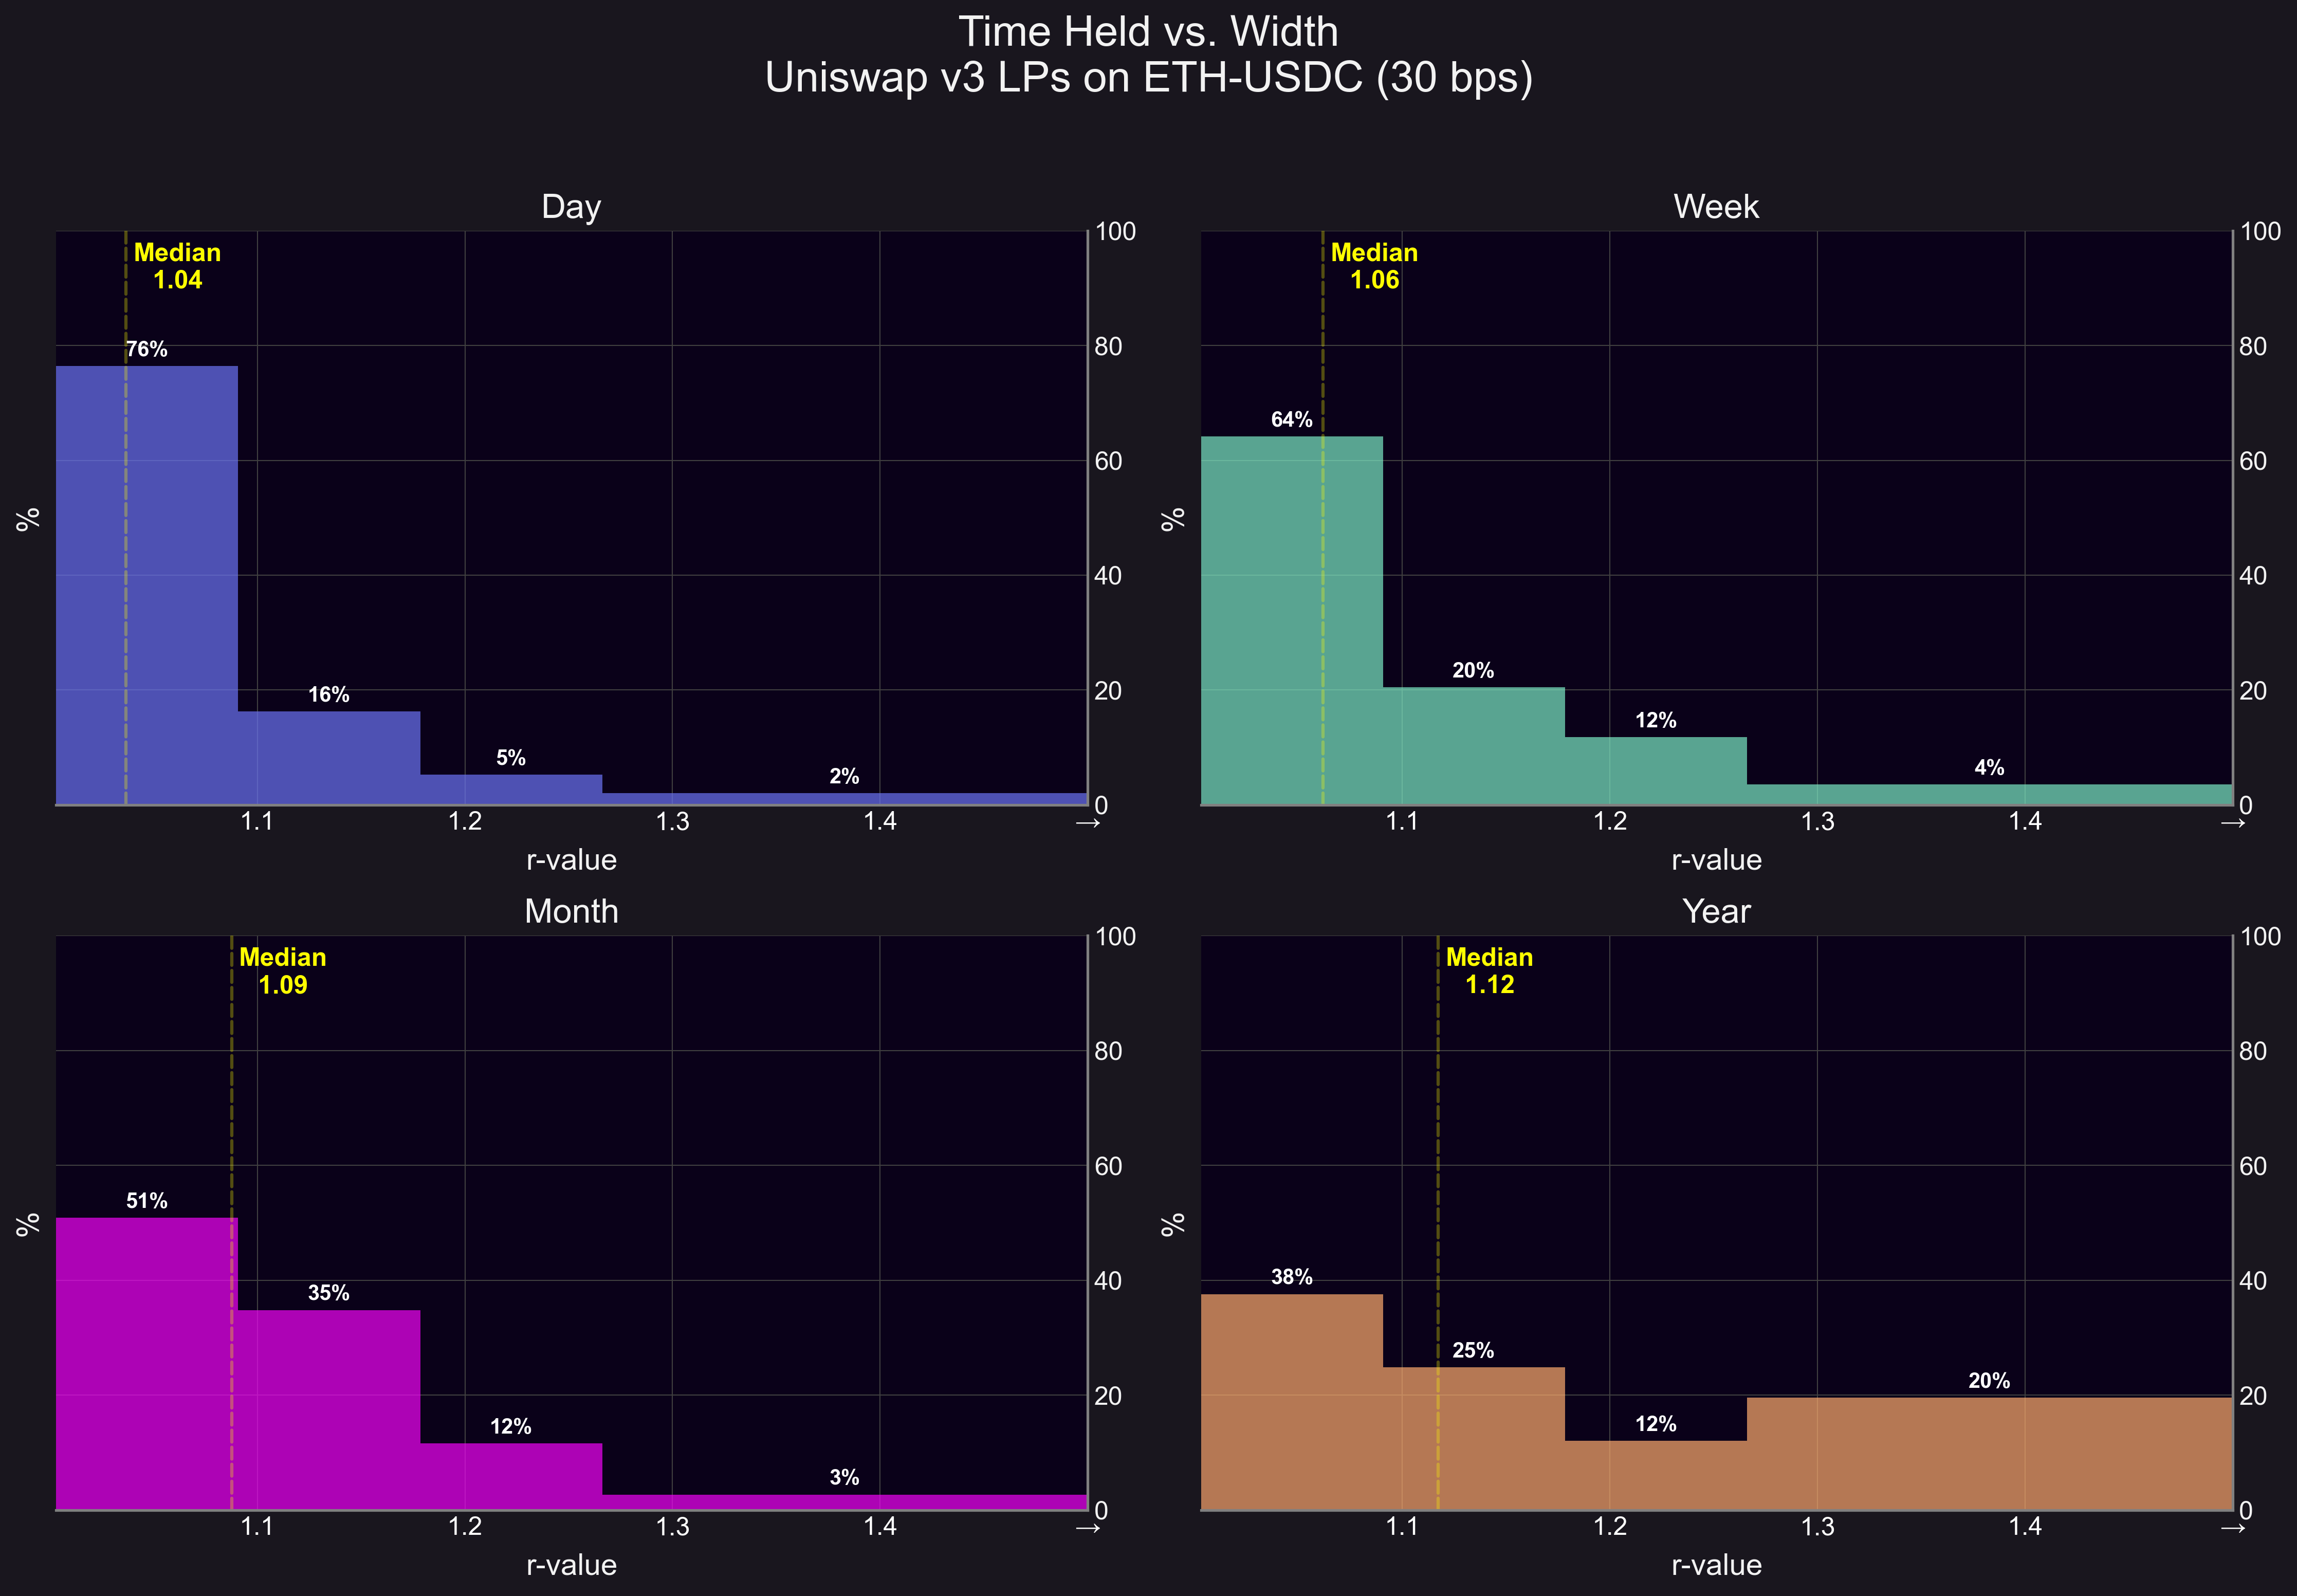Click the Day subplot title
2297x1596 pixels.
click(x=571, y=207)
